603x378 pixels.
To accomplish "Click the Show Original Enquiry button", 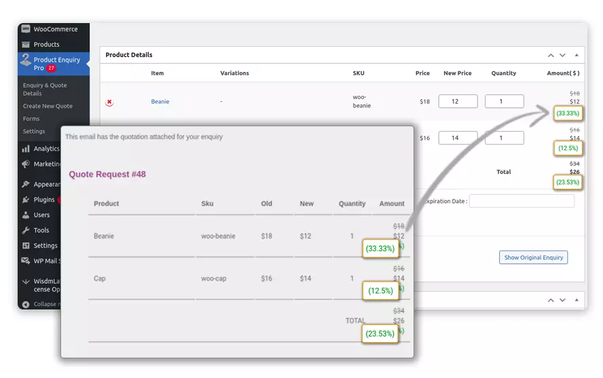I will click(x=533, y=257).
